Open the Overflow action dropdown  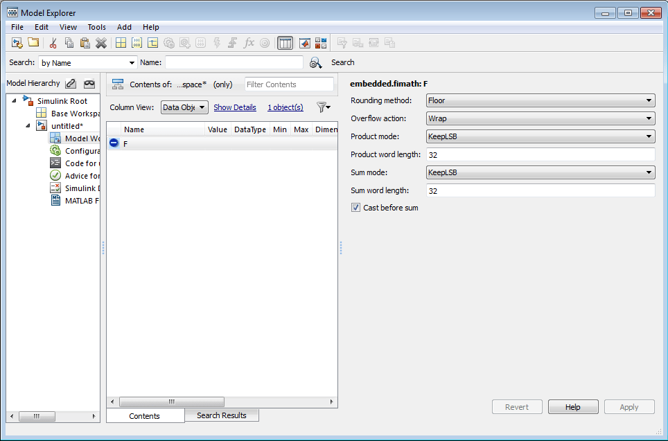[x=540, y=118]
